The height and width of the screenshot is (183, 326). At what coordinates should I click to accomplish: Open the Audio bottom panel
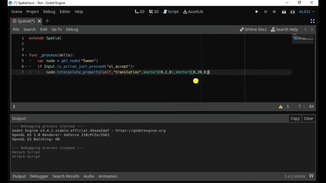(x=89, y=176)
